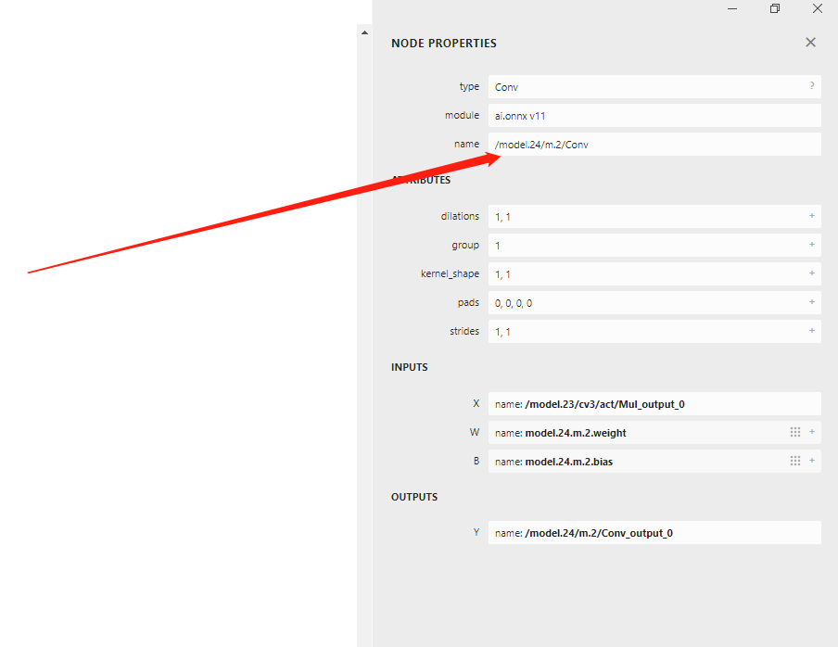The width and height of the screenshot is (838, 647).
Task: Expand the B bias input plus icon
Action: pyautogui.click(x=812, y=461)
